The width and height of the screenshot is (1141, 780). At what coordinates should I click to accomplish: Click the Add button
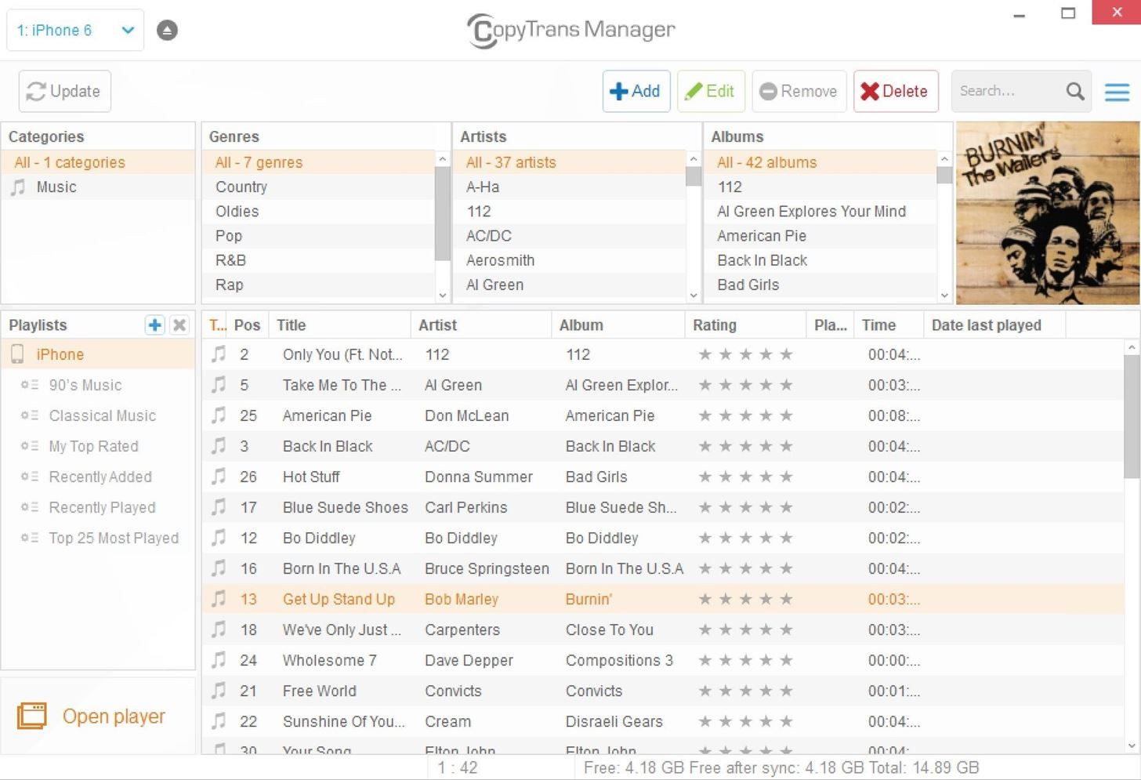click(x=636, y=92)
